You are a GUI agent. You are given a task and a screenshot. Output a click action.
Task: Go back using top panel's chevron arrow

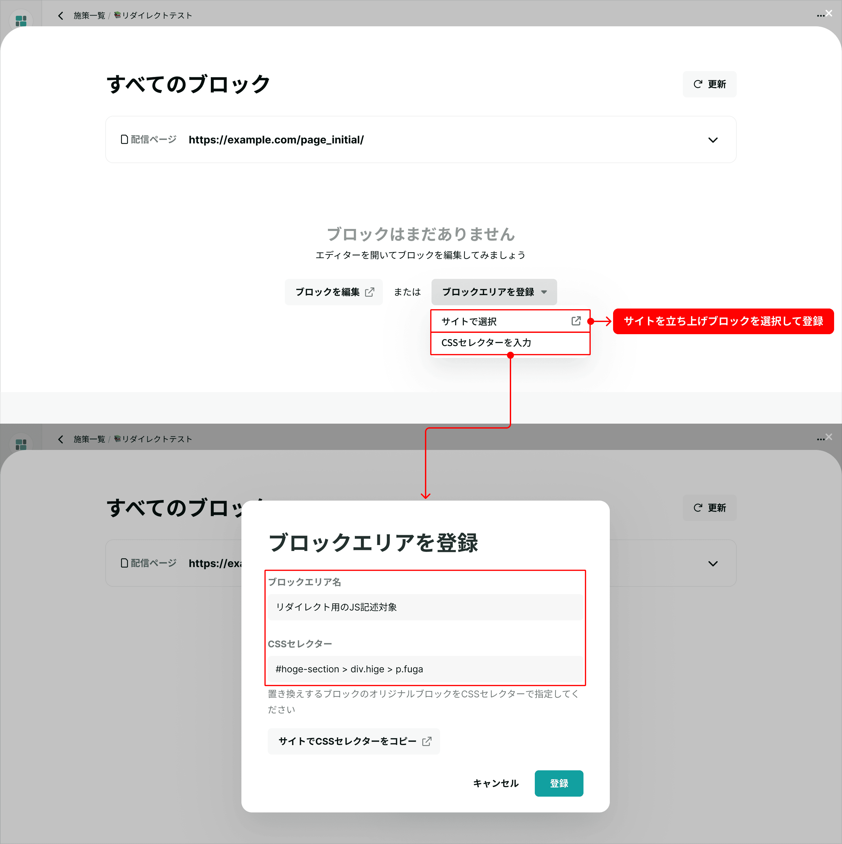tap(61, 16)
